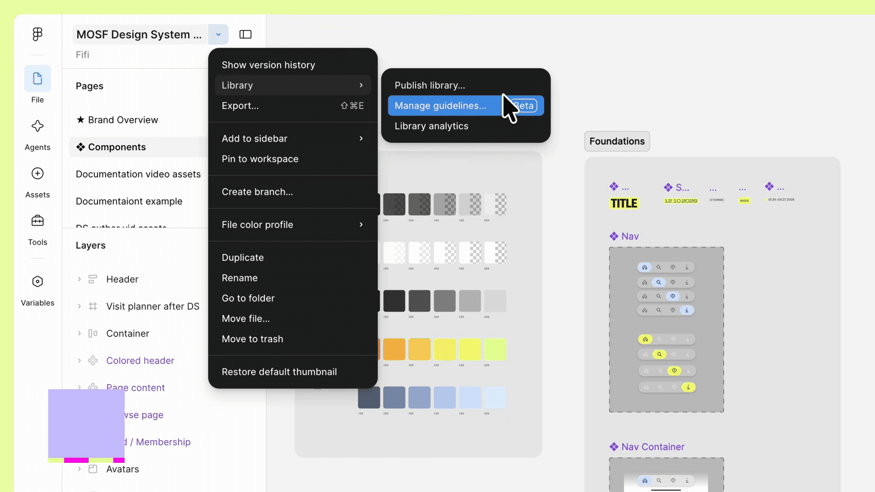
Task: Click the Components page diamond icon
Action: pos(81,147)
